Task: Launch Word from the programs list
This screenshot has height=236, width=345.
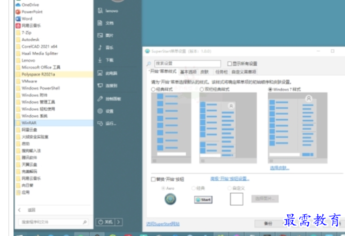Action: (24, 19)
